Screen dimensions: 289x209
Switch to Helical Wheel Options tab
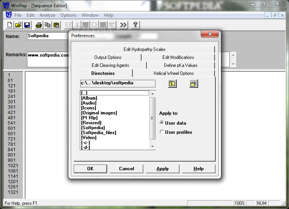174,73
